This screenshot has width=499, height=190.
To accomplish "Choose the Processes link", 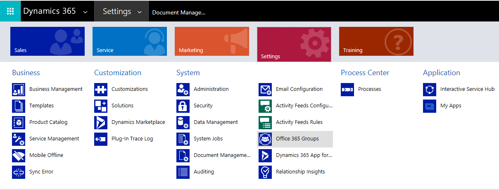I will tap(370, 89).
